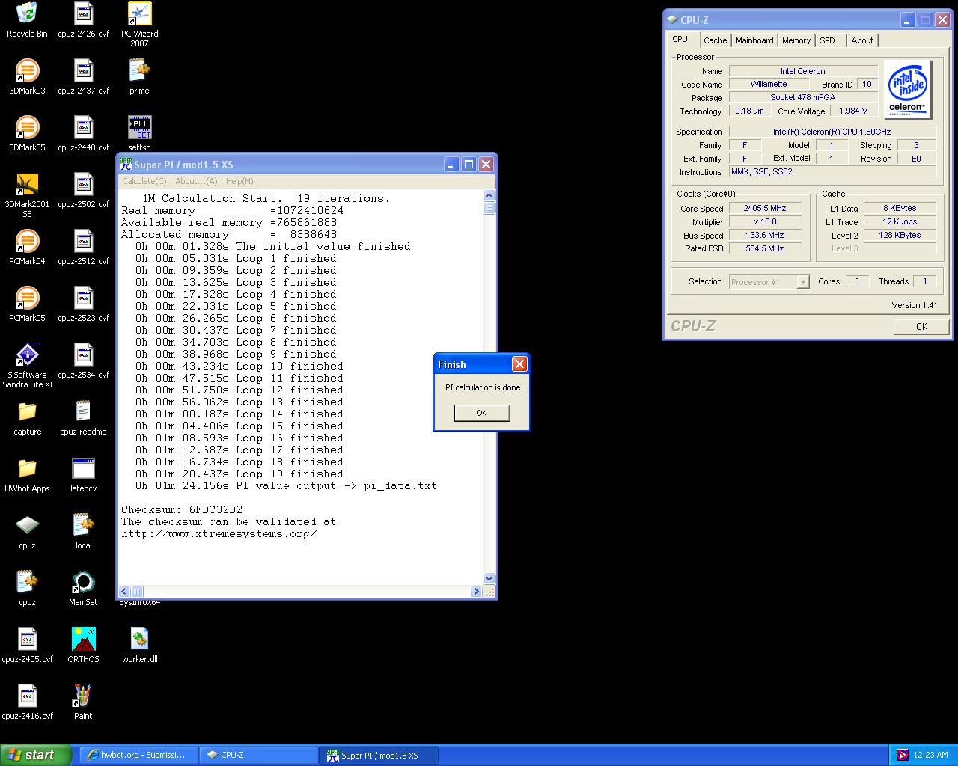Open the local desktop icon
The width and height of the screenshot is (958, 766).
83,532
